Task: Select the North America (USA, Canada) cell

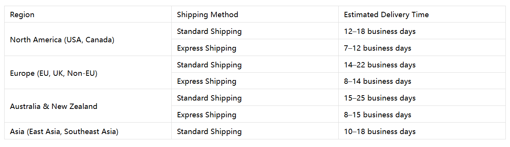Action: pos(88,40)
